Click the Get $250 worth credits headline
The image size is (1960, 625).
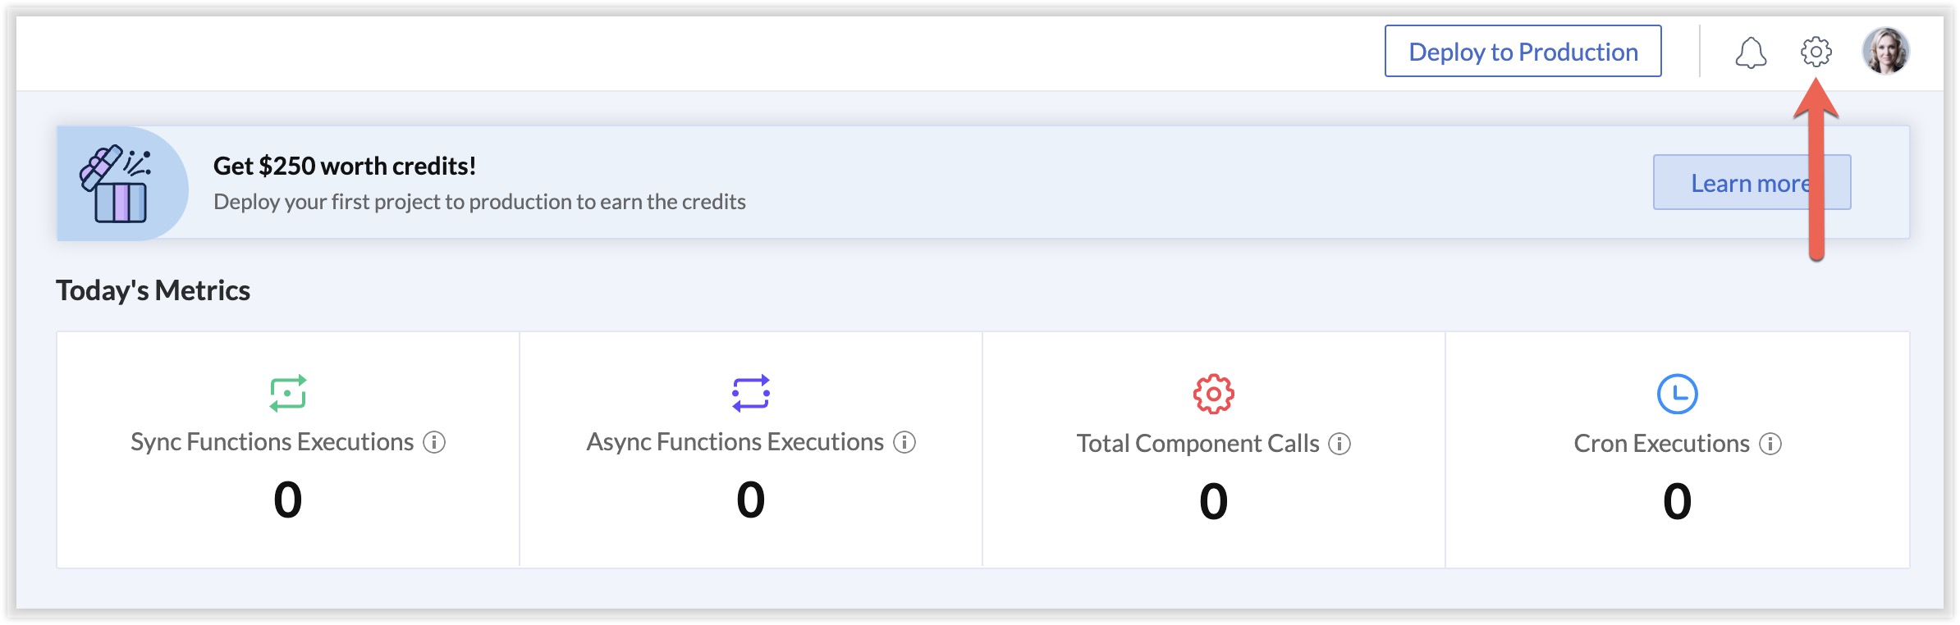pos(345,167)
